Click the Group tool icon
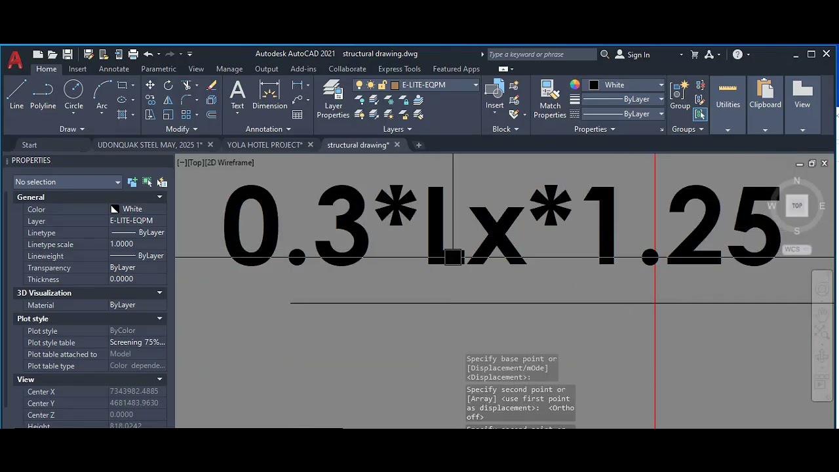The image size is (839, 472). 680,95
